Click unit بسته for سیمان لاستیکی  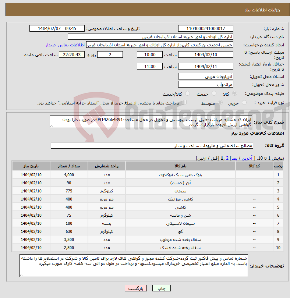(x=106, y=224)
